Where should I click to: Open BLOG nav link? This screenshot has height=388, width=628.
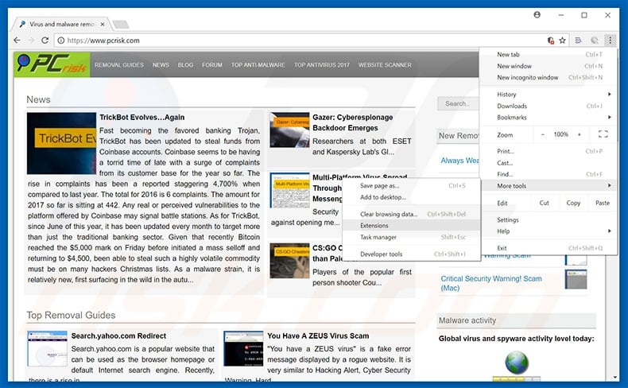(185, 65)
